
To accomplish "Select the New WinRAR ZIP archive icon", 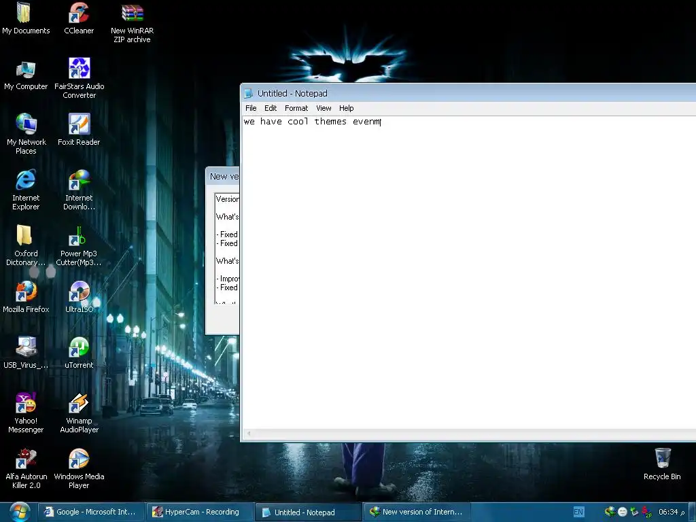I will [x=132, y=22].
